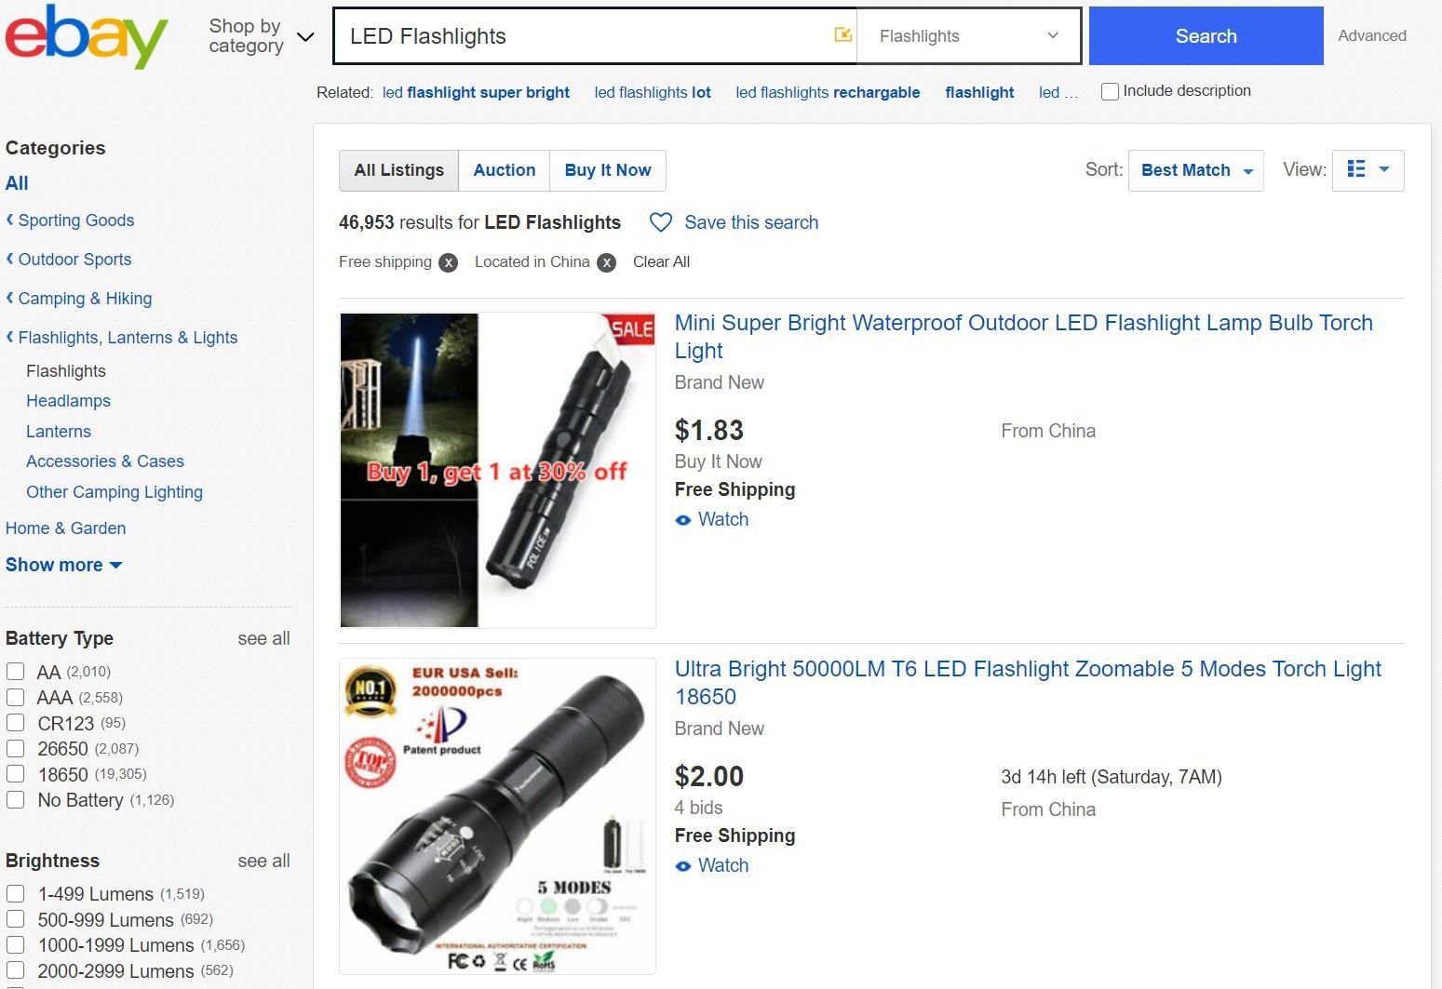Check the AAA battery type filter
Viewport: 1442px width, 989px height.
[x=16, y=698]
